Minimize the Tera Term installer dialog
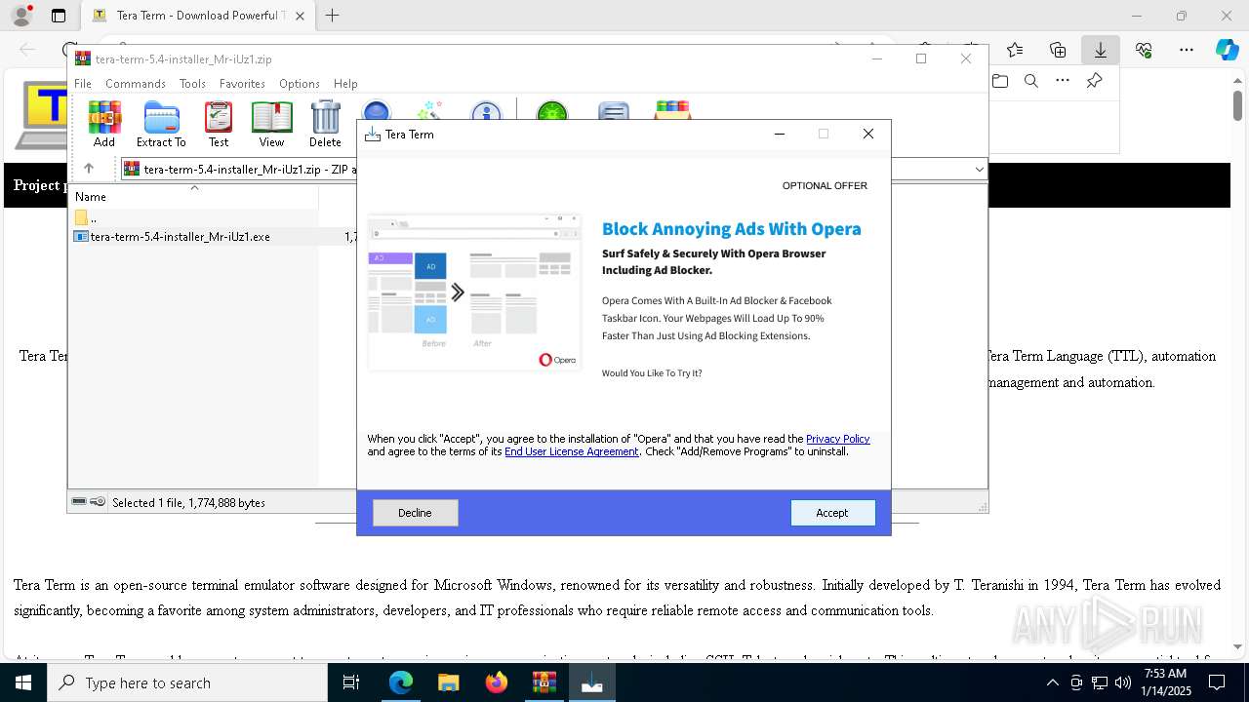 [x=779, y=134]
